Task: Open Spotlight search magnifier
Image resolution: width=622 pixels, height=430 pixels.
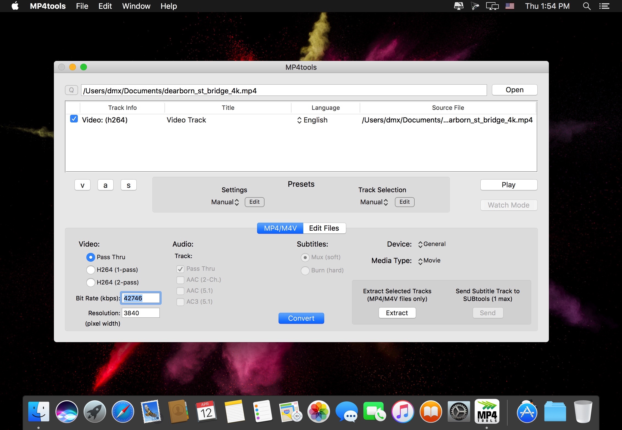Action: coord(587,6)
